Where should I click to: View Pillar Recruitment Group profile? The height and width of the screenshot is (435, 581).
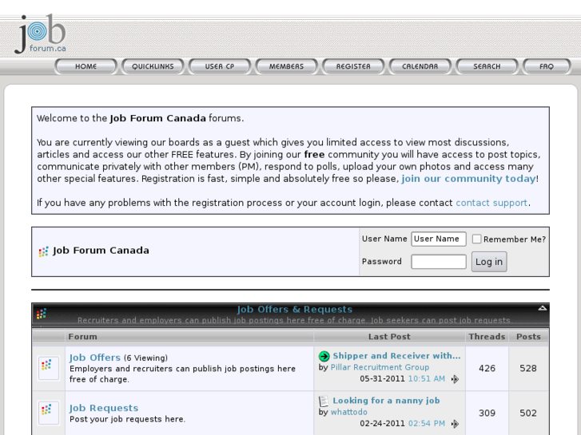380,367
